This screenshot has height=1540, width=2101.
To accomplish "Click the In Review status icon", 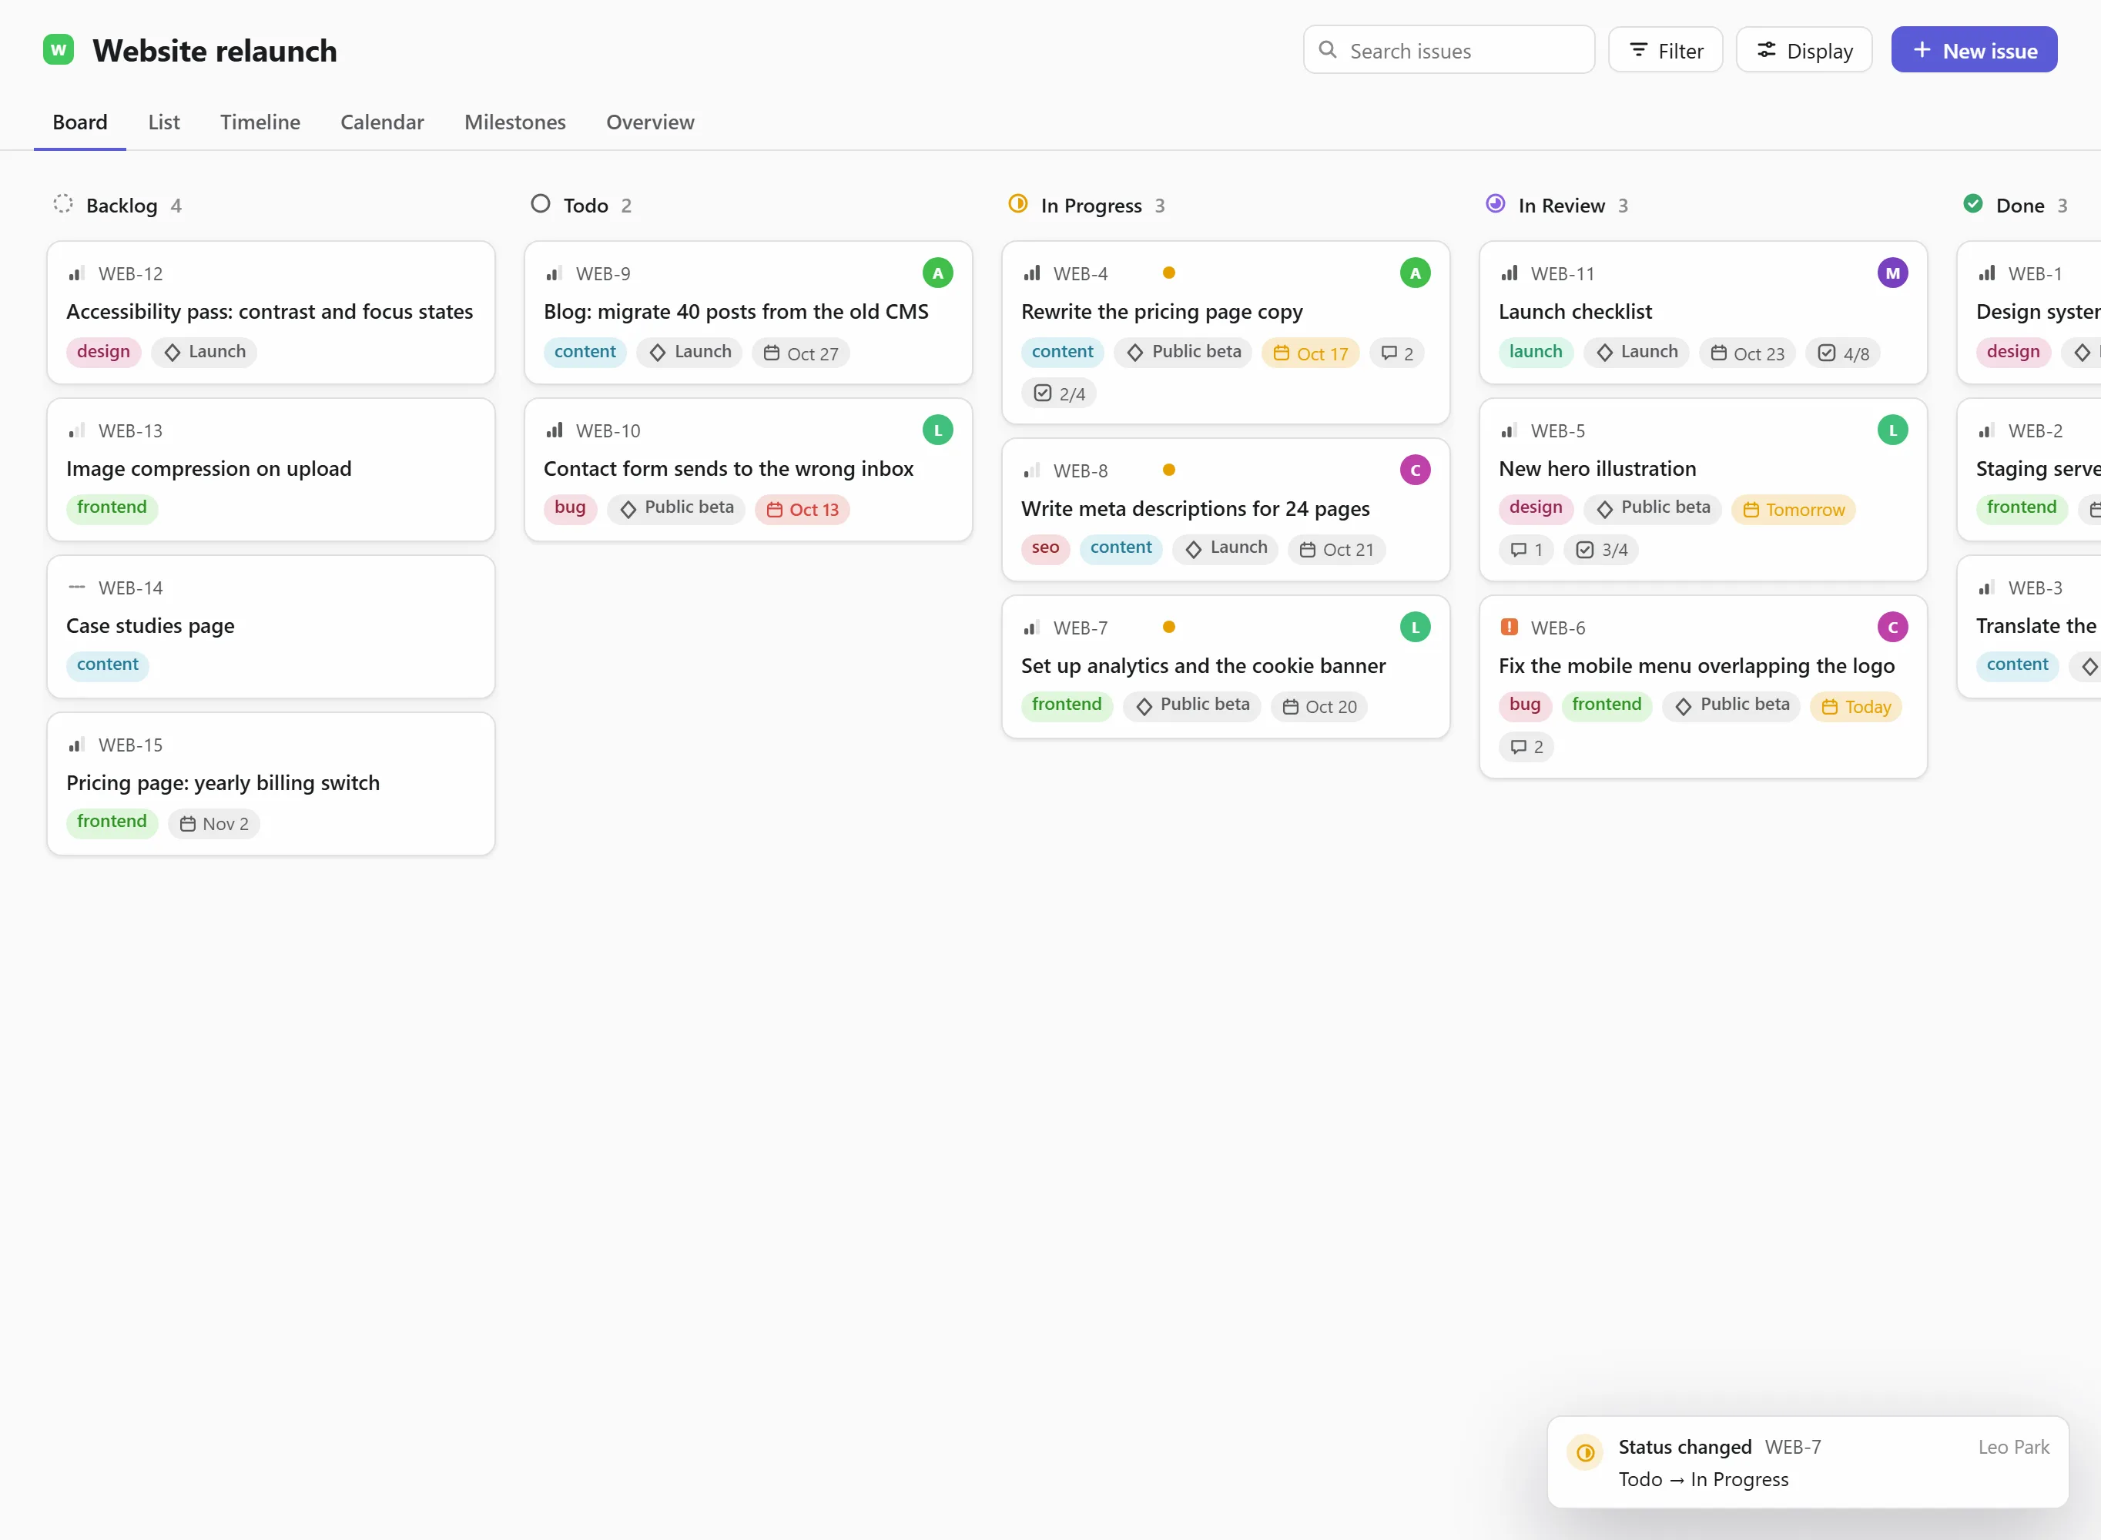I will click(x=1495, y=203).
